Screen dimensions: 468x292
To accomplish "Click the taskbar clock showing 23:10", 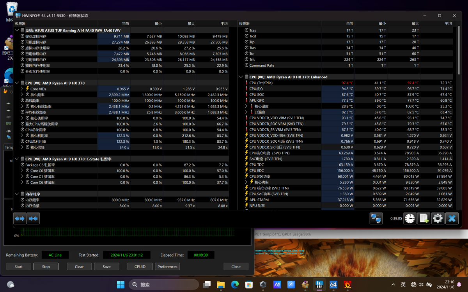I will [x=446, y=285].
